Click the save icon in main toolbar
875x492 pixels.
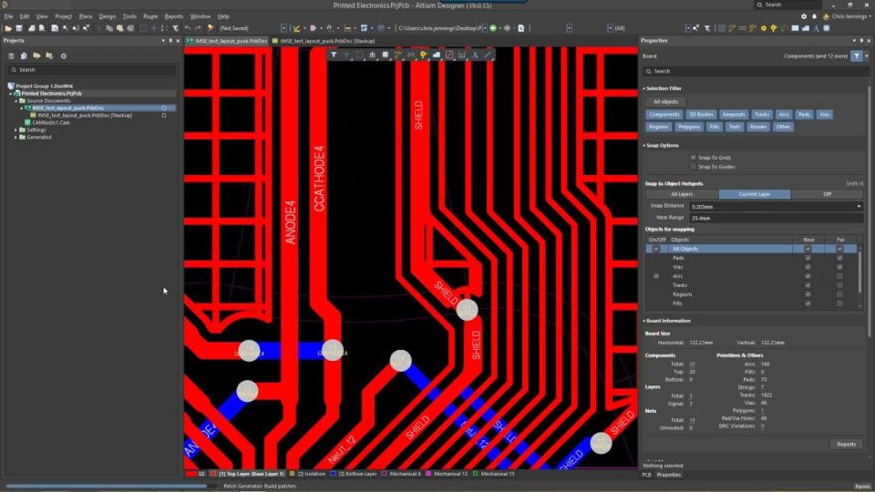tap(19, 28)
